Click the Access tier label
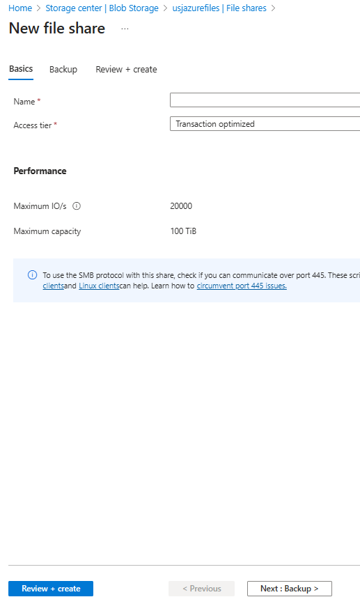 tap(32, 125)
